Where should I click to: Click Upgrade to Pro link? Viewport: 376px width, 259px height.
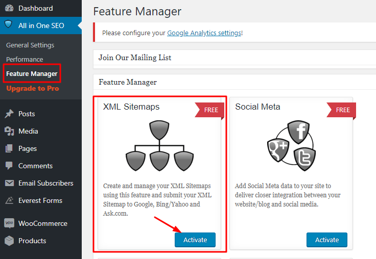click(33, 88)
